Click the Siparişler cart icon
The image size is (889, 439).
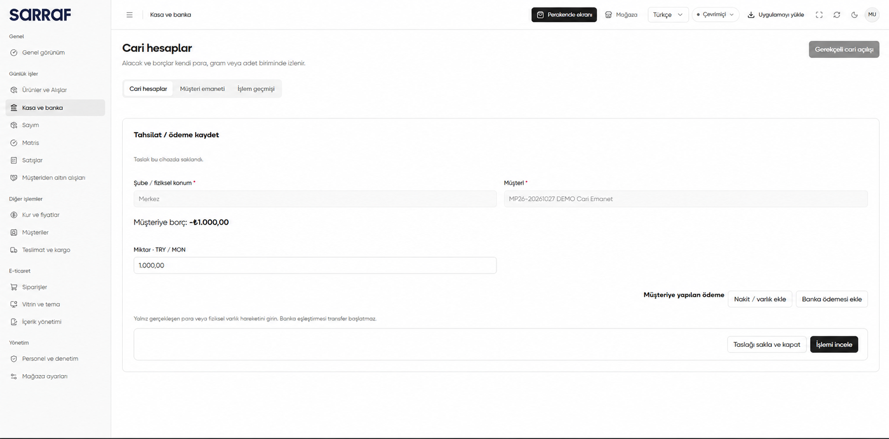14,287
